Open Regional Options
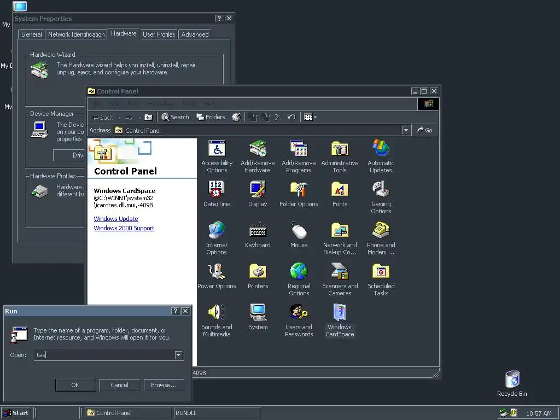Viewport: 560px width, 420px height. pos(299,279)
